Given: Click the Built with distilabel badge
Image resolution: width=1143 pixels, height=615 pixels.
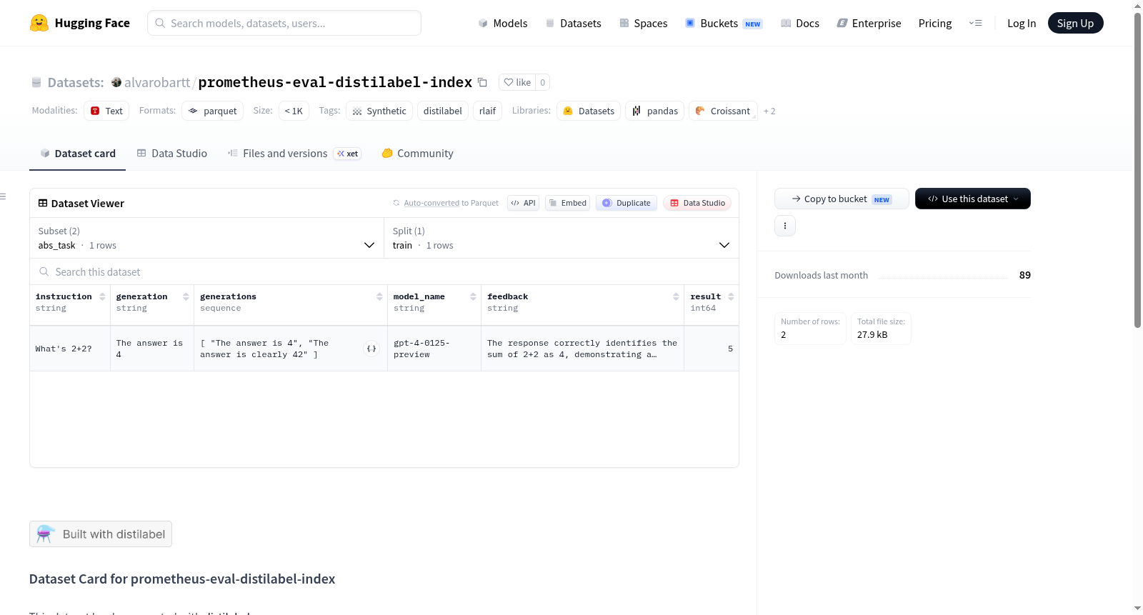Looking at the screenshot, I should tap(101, 534).
